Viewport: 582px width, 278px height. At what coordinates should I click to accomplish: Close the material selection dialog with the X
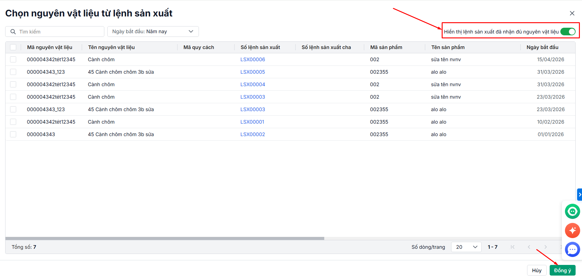[572, 13]
